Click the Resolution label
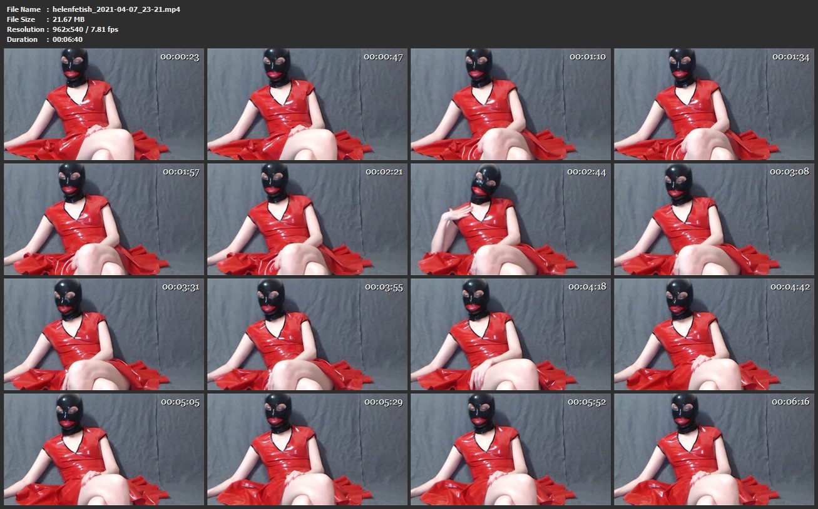 coord(26,29)
